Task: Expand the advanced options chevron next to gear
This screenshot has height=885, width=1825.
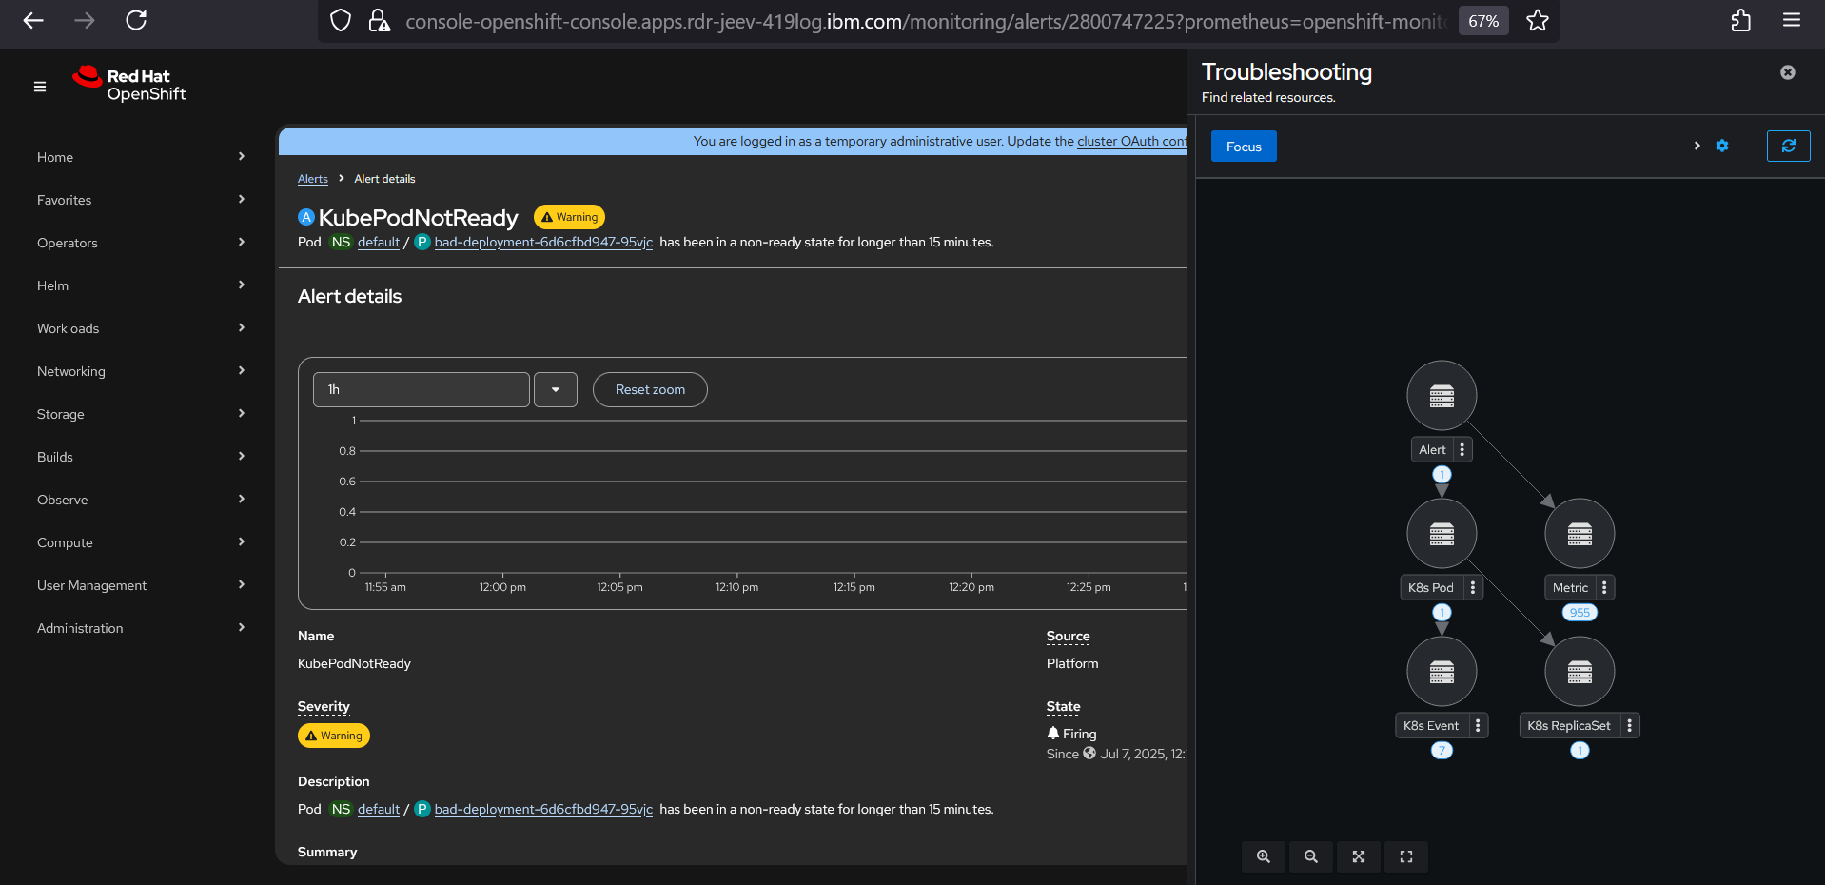Action: point(1697,146)
